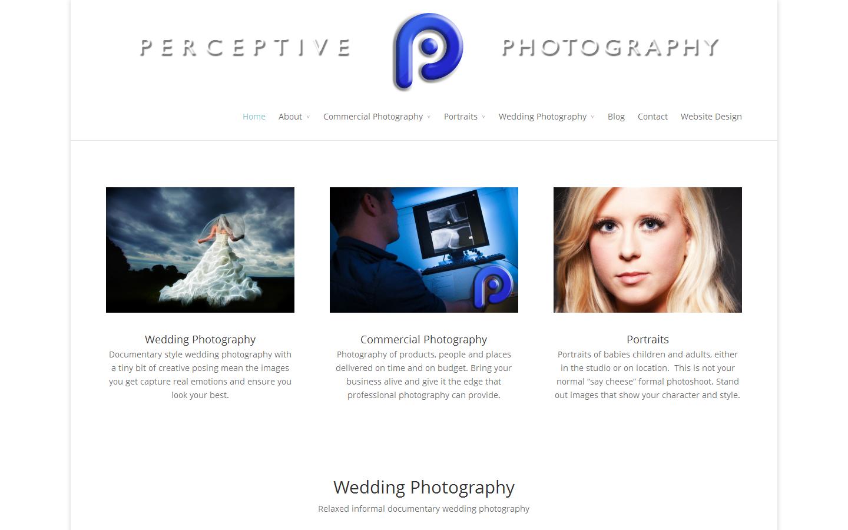The image size is (848, 530).
Task: Open the Blog page
Action: (x=616, y=117)
